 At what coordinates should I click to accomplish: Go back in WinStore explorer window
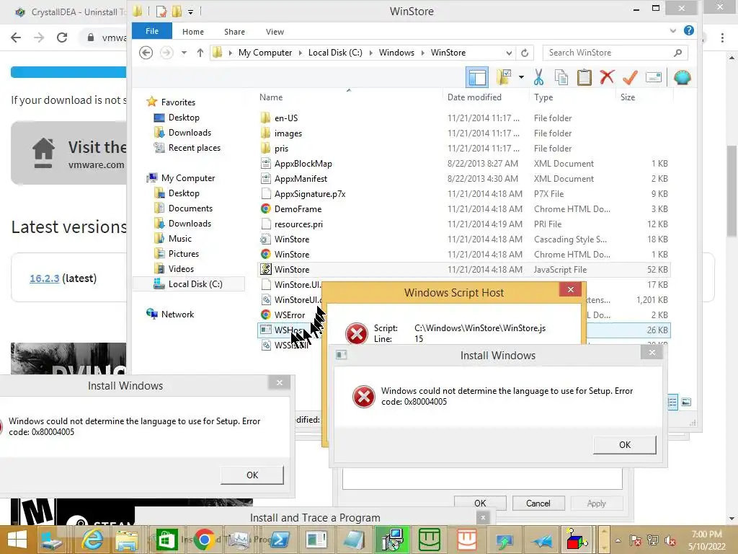point(146,52)
